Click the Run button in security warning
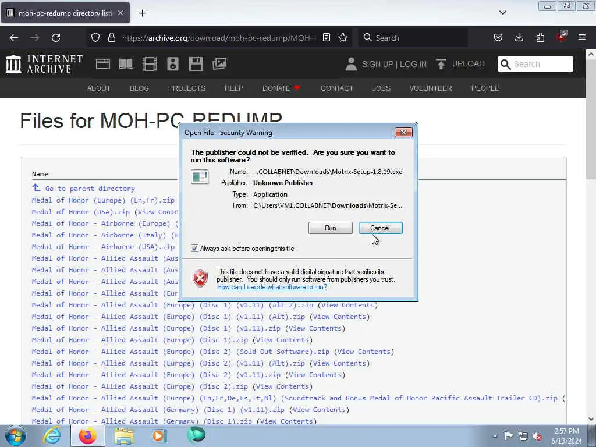The width and height of the screenshot is (596, 447). click(331, 228)
